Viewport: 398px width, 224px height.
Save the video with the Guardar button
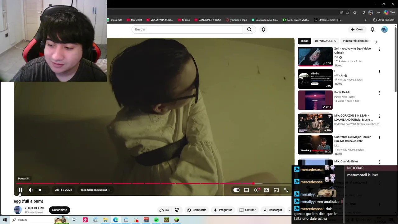[x=247, y=210]
